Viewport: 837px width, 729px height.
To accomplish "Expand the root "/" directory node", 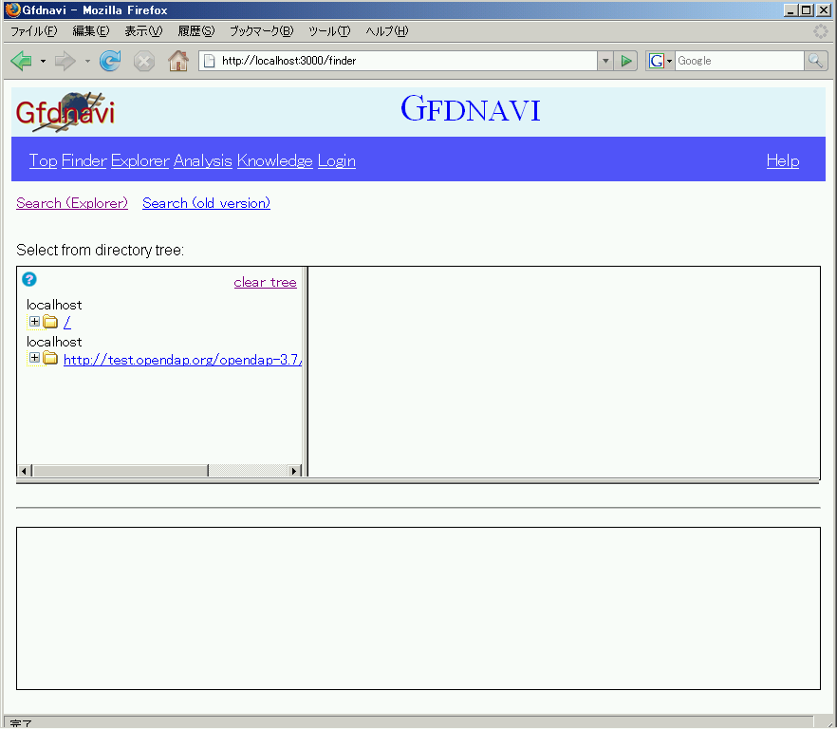I will point(34,322).
